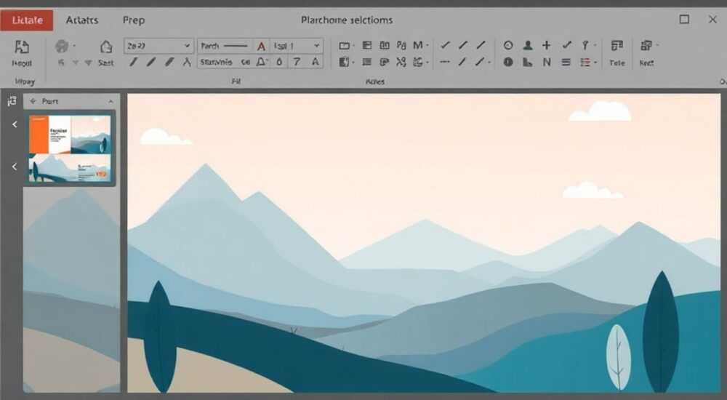This screenshot has width=727, height=400.
Task: Click the N icon in the ribbon
Action: pyautogui.click(x=547, y=62)
